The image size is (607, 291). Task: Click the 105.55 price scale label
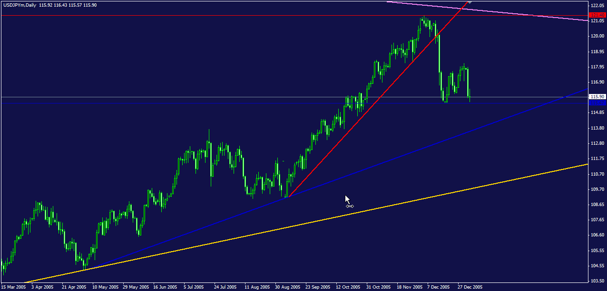pos(597,251)
